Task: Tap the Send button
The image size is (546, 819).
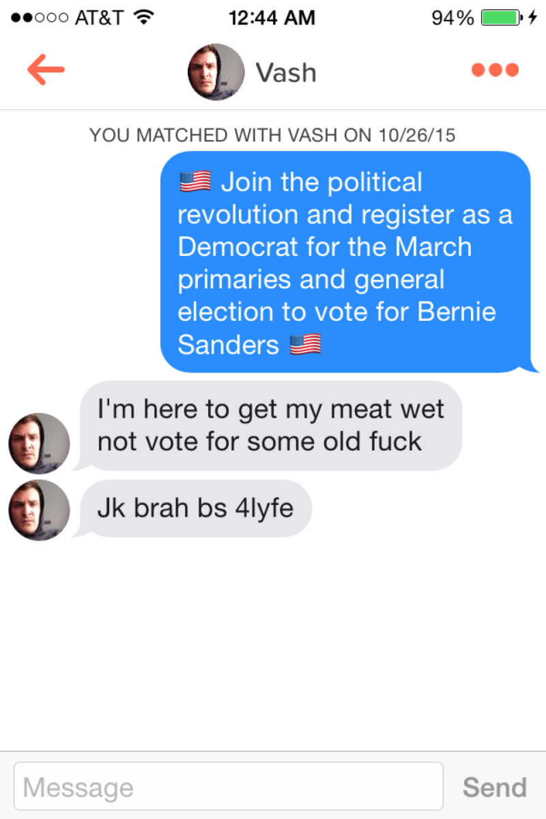Action: [495, 787]
